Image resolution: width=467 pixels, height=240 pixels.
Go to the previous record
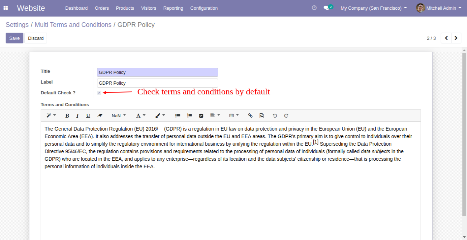[446, 38]
